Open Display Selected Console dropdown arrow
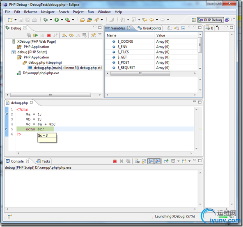The width and height of the screenshot is (243, 227). [x=179, y=161]
